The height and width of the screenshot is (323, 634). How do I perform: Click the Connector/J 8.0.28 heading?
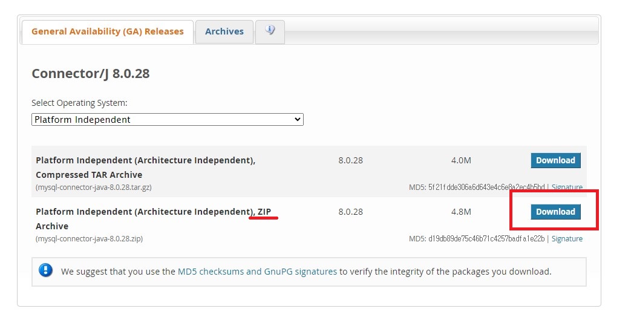[91, 74]
